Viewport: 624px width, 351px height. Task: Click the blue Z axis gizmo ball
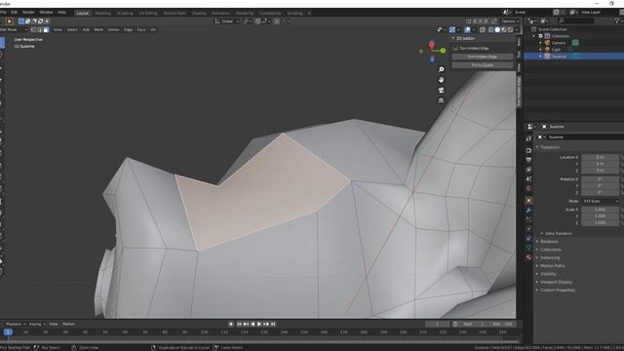[432, 59]
